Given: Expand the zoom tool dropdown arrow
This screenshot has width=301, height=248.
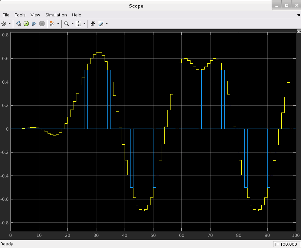Looking at the screenshot, I should click(72, 24).
